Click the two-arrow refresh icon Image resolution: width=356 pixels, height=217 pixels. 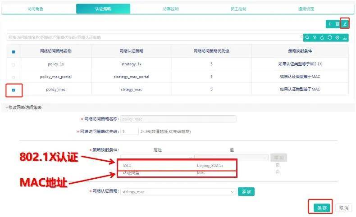(x=330, y=38)
